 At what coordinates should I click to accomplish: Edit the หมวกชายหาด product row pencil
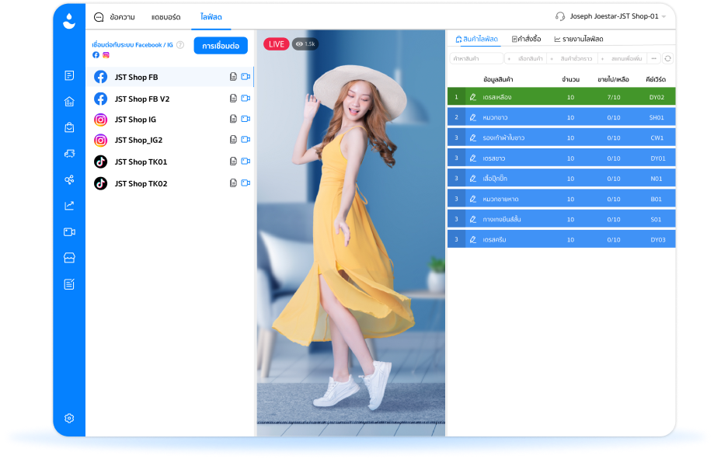point(472,199)
